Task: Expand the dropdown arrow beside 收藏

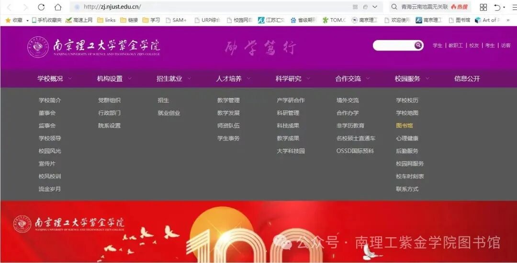Action: (27, 21)
